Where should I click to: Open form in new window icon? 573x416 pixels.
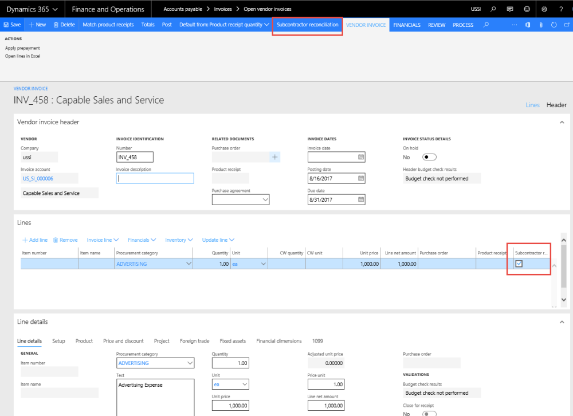click(x=567, y=25)
